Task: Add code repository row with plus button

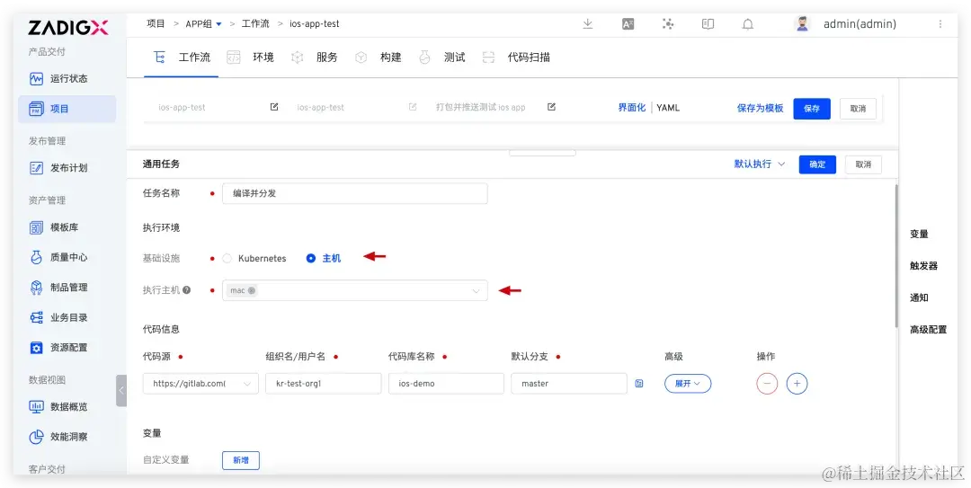Action: (797, 384)
